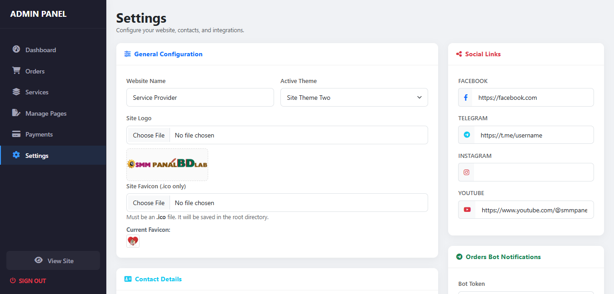Click the YouTube icon in Social Links
The height and width of the screenshot is (294, 614).
point(467,210)
